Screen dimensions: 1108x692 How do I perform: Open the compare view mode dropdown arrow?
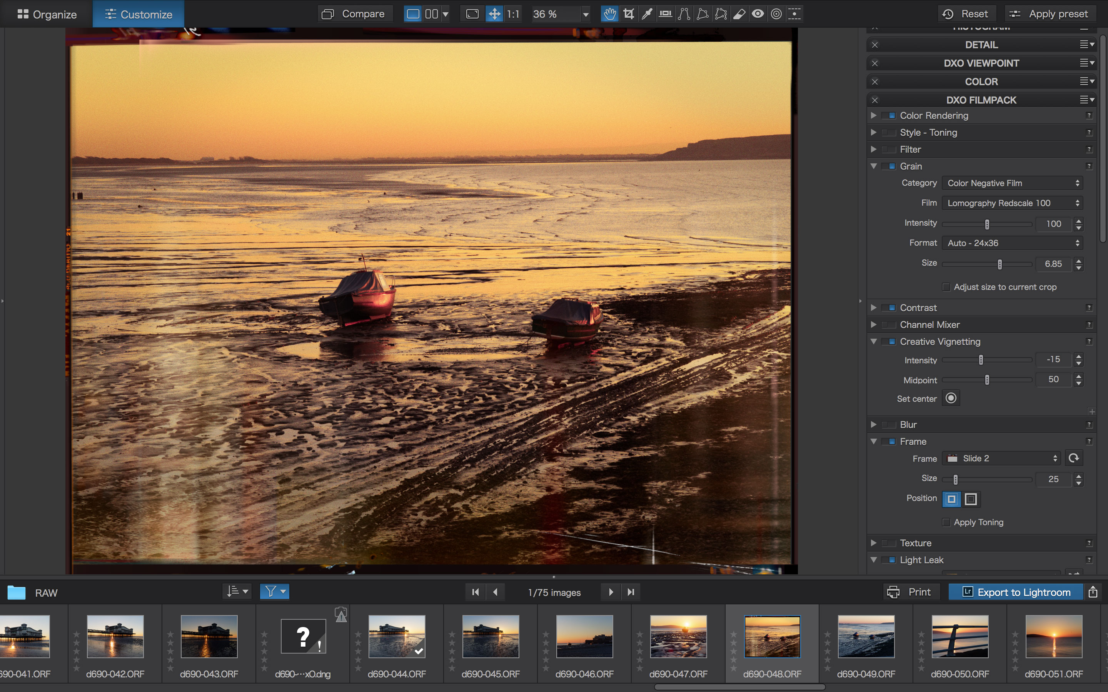pyautogui.click(x=445, y=14)
